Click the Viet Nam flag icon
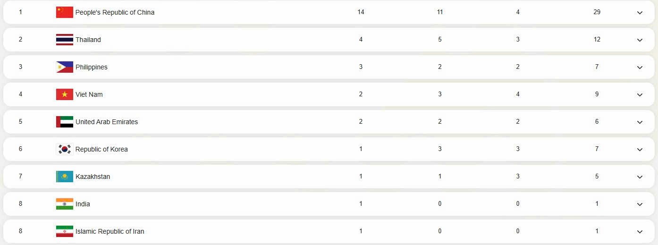 point(64,94)
